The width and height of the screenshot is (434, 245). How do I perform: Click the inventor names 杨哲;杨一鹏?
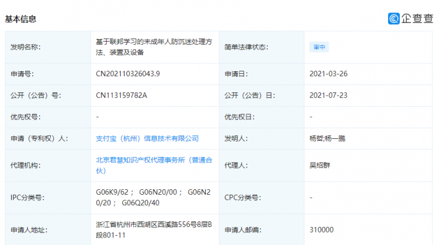tap(327, 138)
